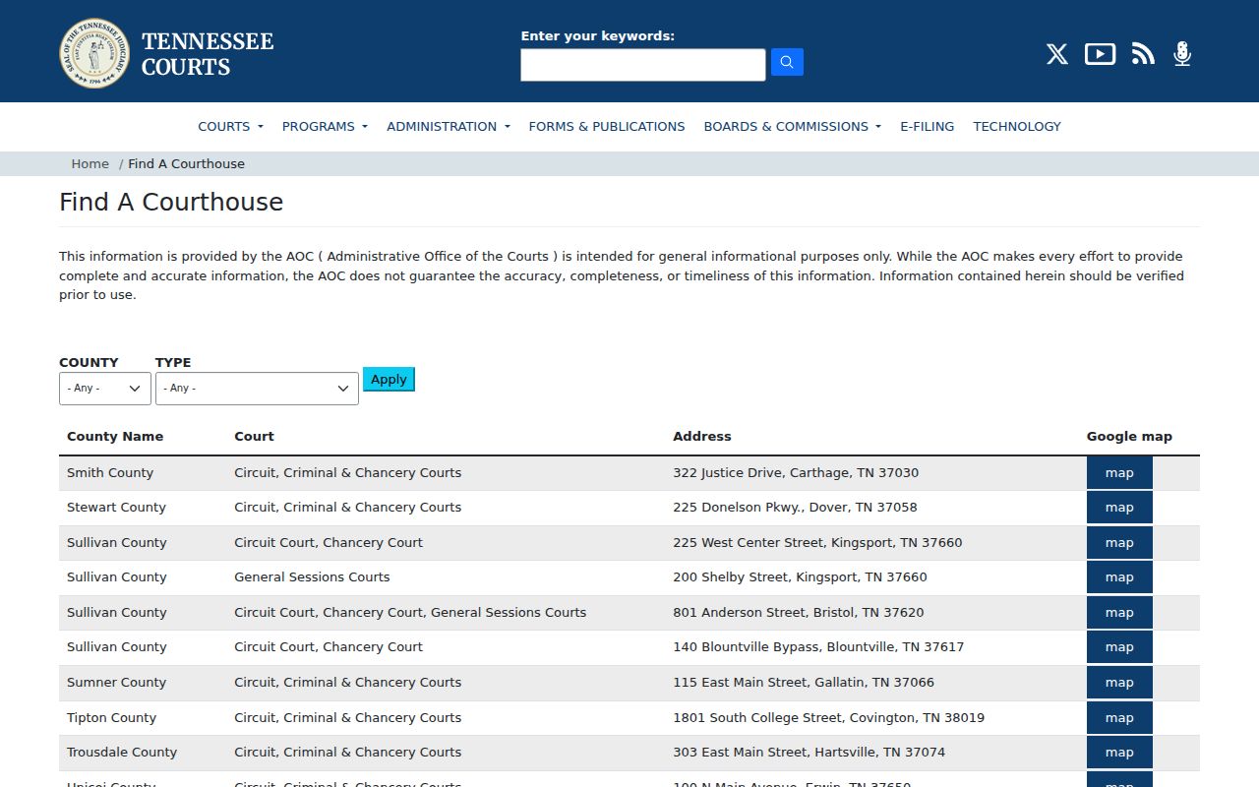
Task: Open the COURTS menu
Action: 230,126
